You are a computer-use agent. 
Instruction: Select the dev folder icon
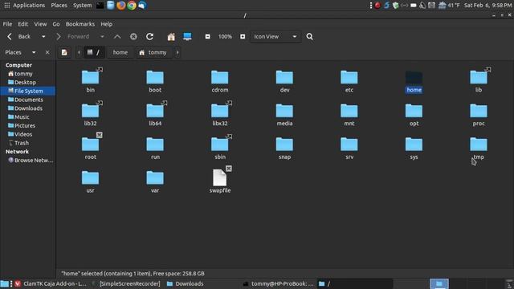point(284,77)
